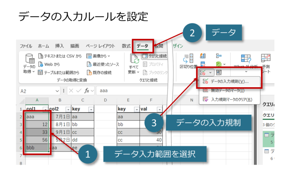Open 最近使ったソース (recent sources)
The width and height of the screenshot is (302, 171).
(89, 64)
